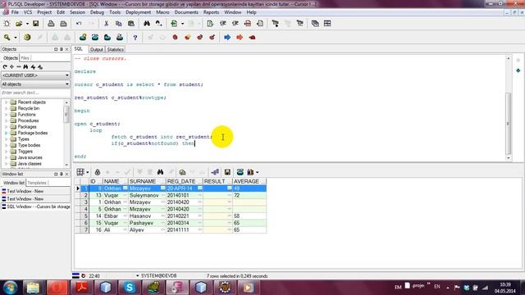
Task: Click the Log on key icon
Action: (7, 37)
